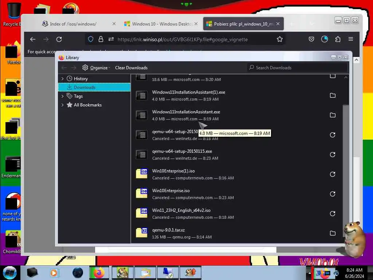
Task: Open the Organize dropdown menu
Action: (100, 68)
